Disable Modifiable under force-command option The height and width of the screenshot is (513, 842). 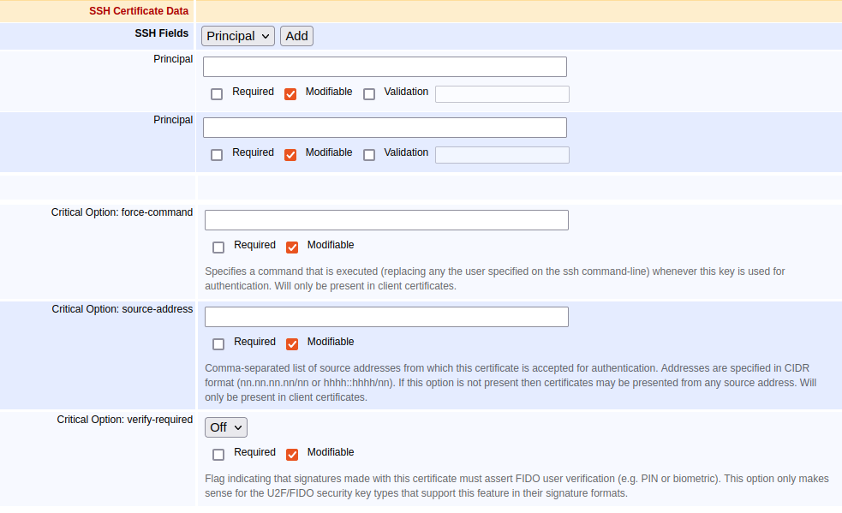tap(292, 248)
